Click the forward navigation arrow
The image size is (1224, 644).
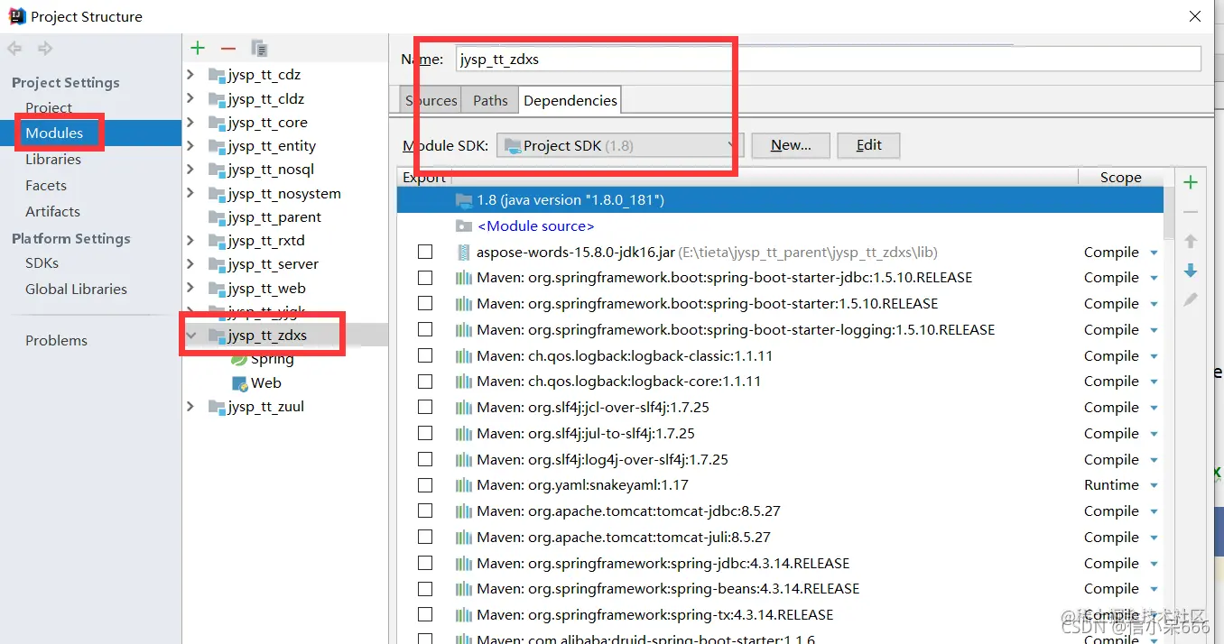point(44,49)
